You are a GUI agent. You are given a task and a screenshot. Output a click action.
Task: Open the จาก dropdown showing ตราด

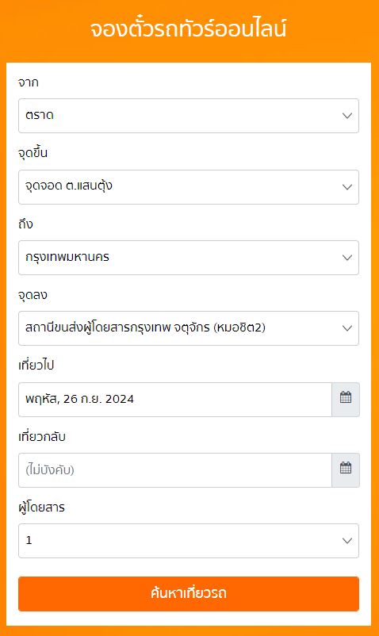click(x=189, y=116)
